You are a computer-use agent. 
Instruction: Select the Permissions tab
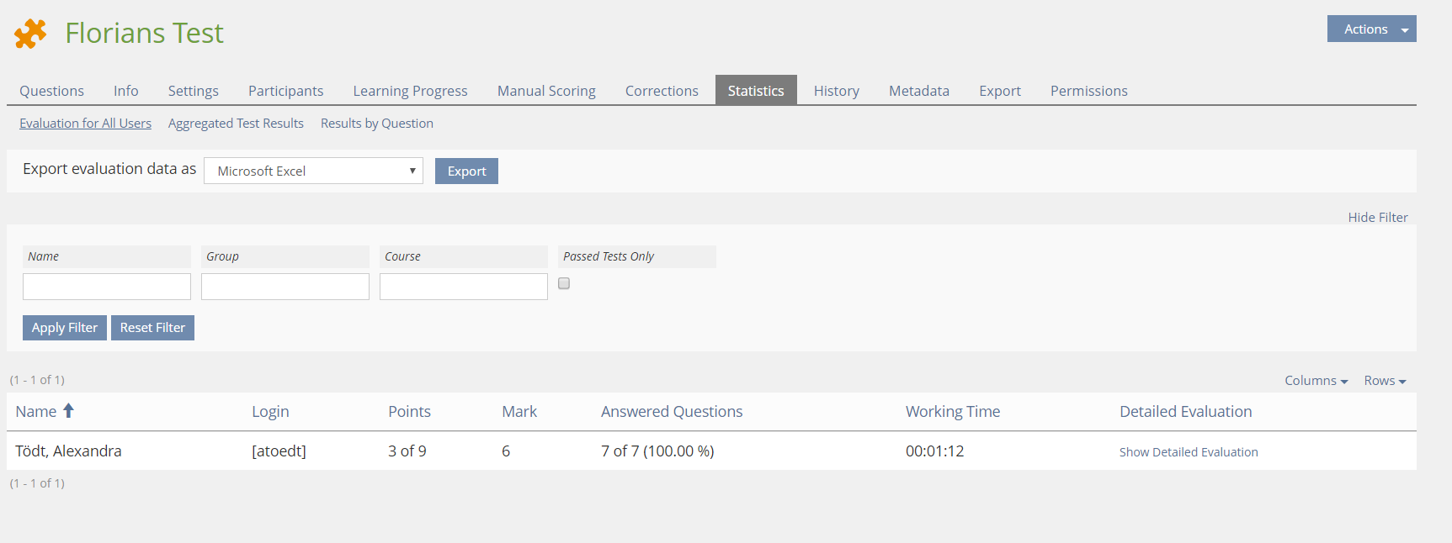click(x=1088, y=91)
